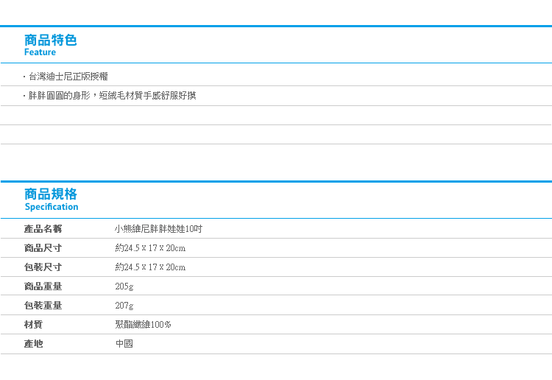
Task: Click the 商品特色 section heading
Action: click(50, 40)
